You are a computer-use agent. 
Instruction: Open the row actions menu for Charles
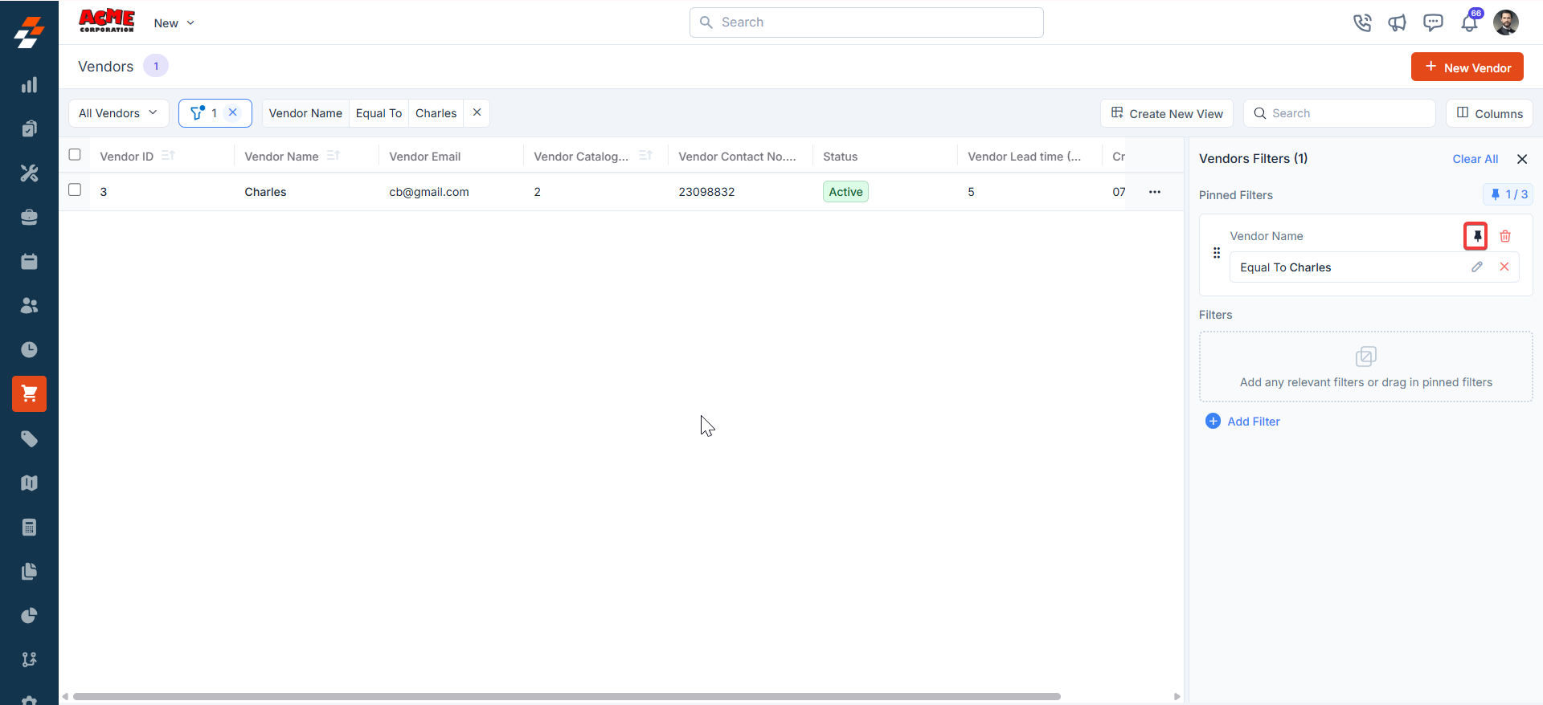(x=1155, y=192)
